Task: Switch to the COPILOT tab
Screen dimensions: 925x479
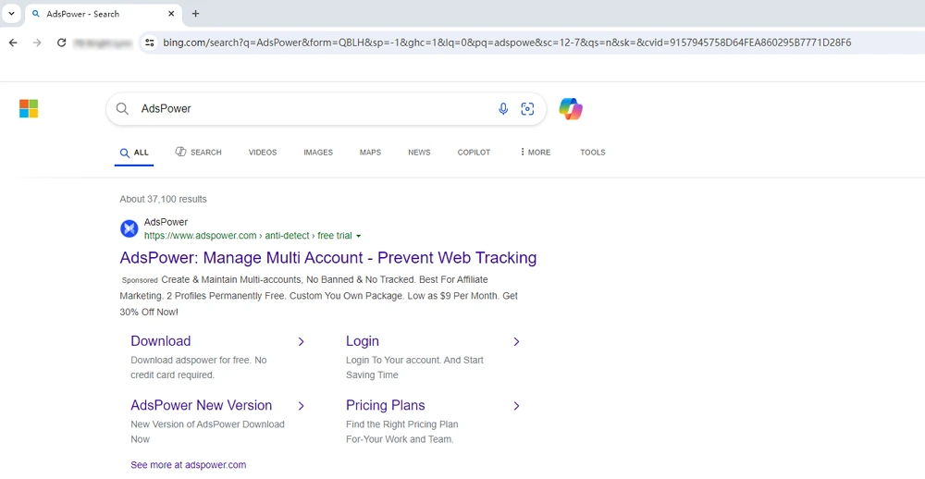Action: coord(474,153)
